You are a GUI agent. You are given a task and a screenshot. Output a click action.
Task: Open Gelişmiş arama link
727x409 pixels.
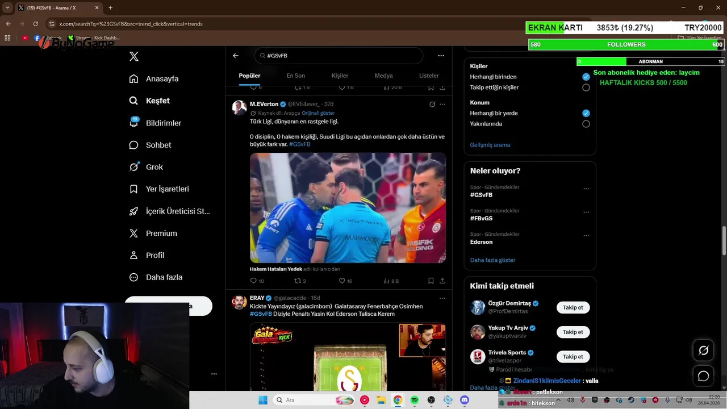tap(490, 145)
